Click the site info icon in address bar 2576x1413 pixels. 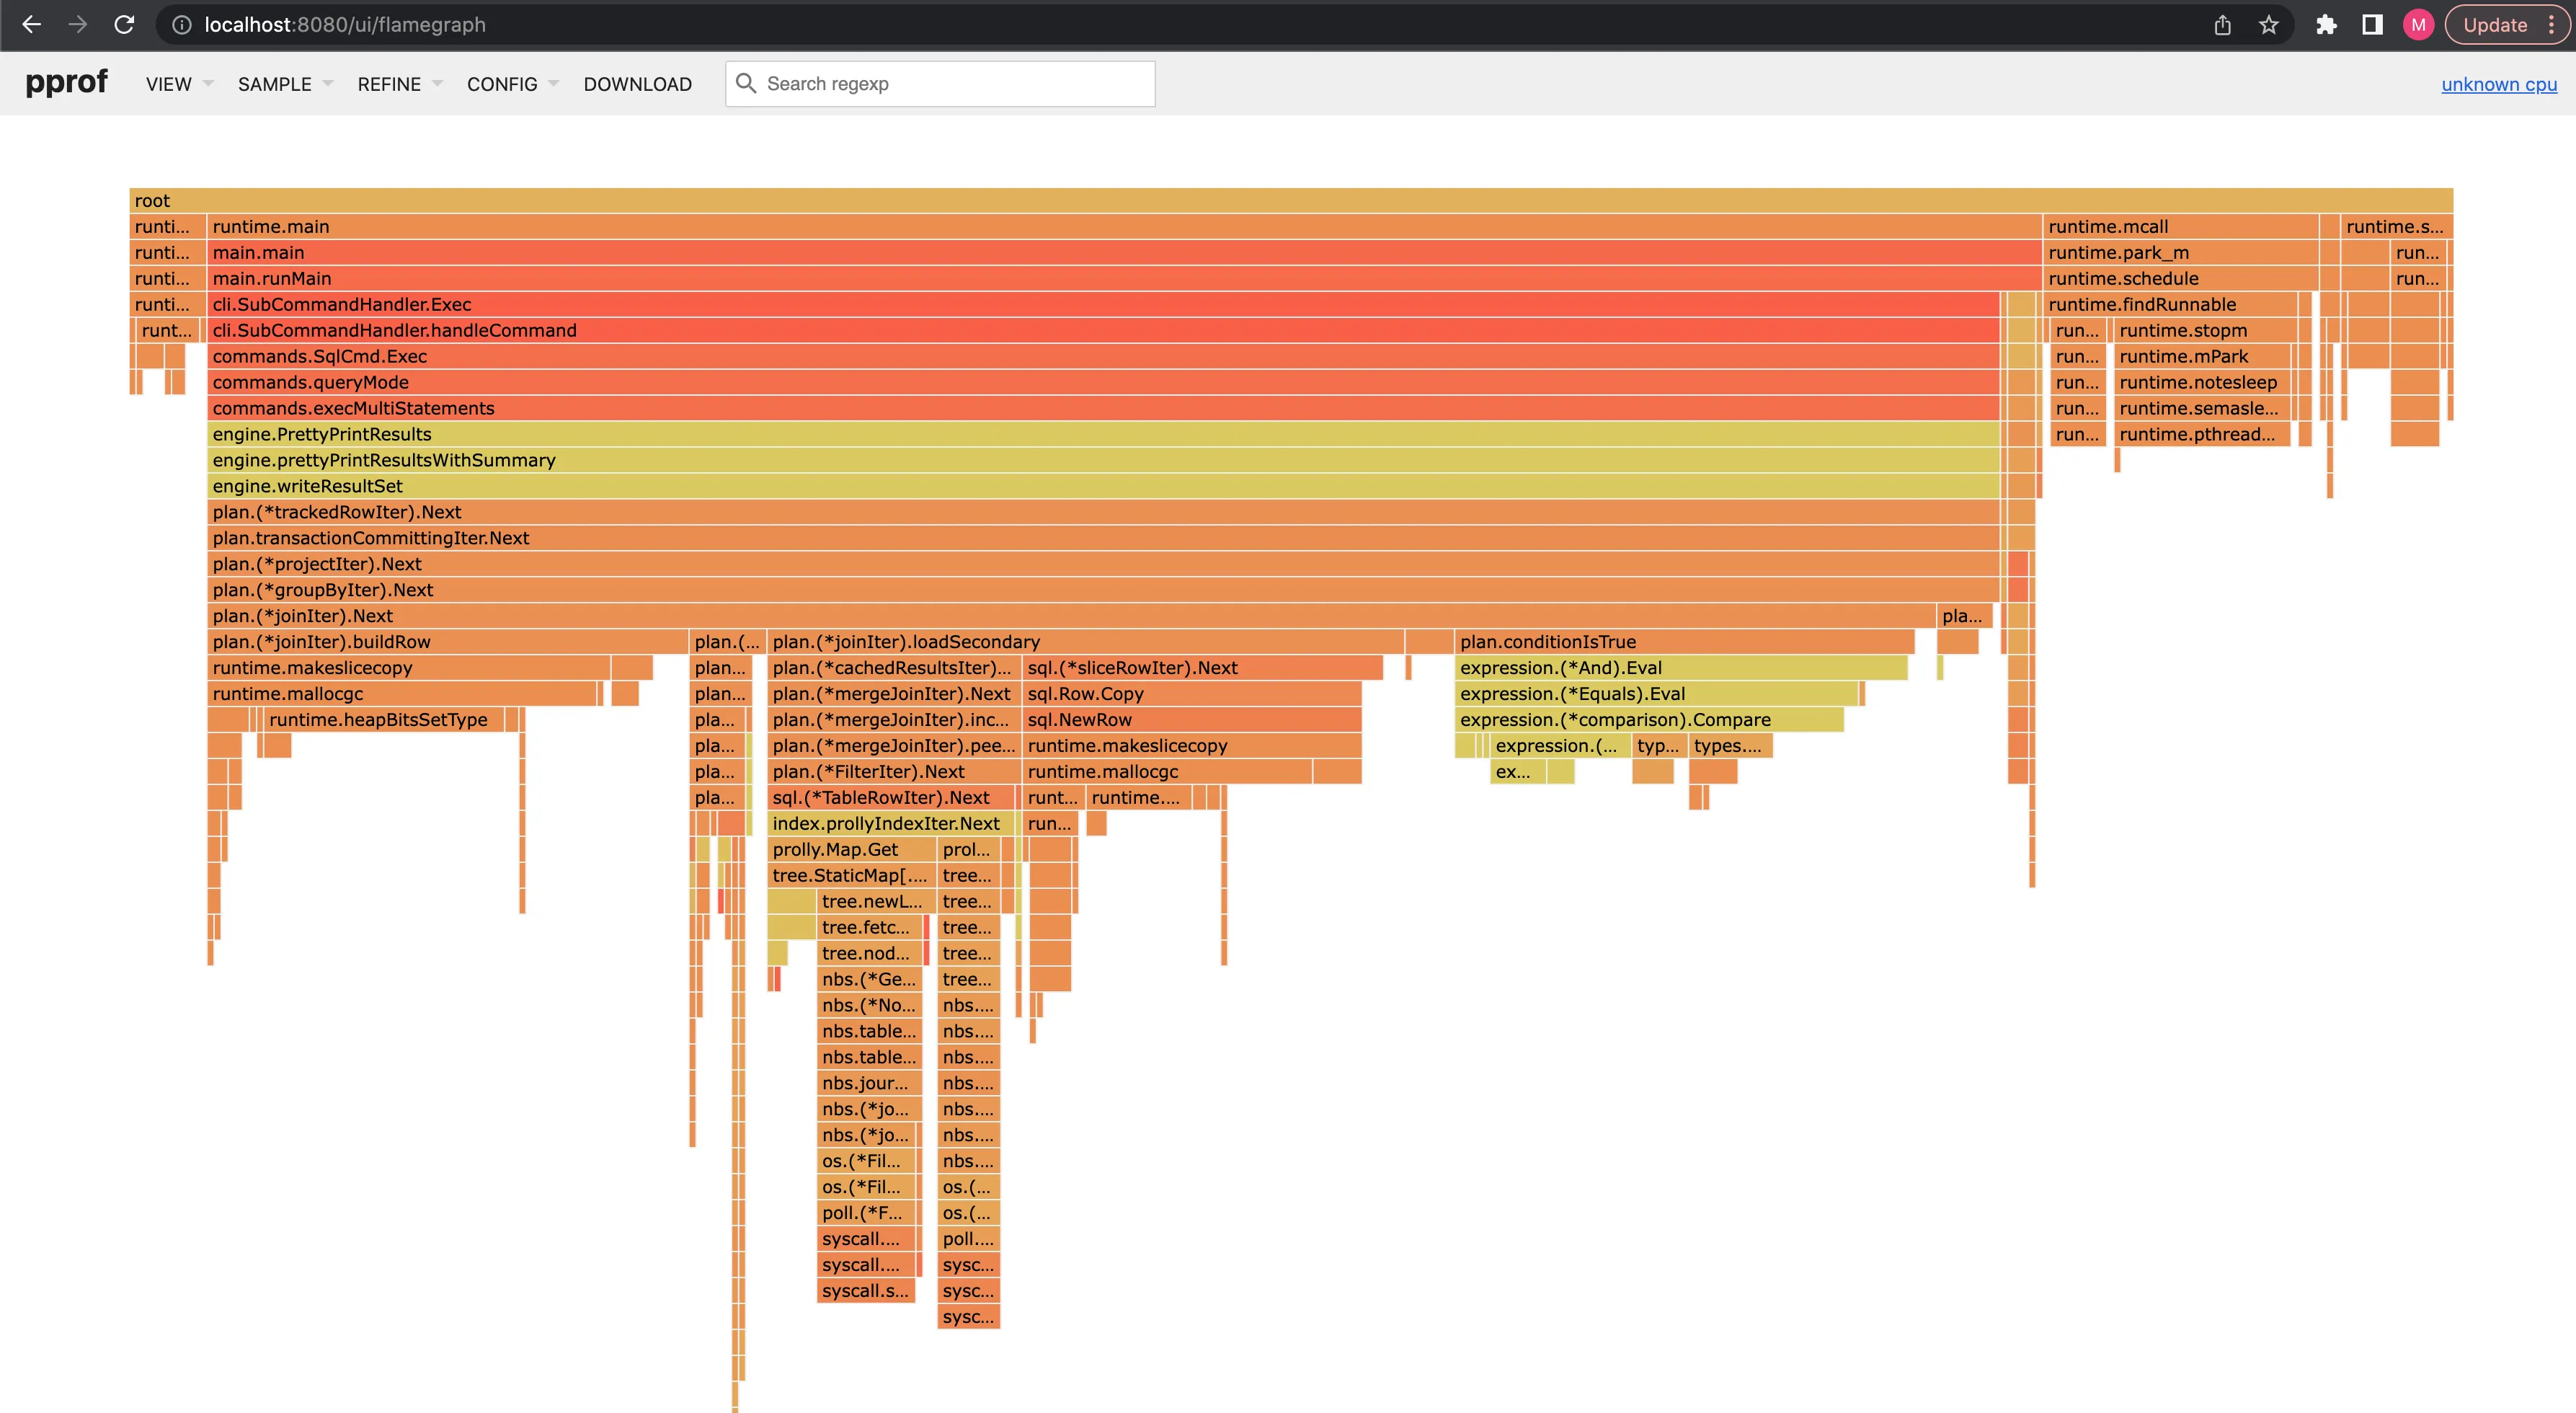(182, 25)
